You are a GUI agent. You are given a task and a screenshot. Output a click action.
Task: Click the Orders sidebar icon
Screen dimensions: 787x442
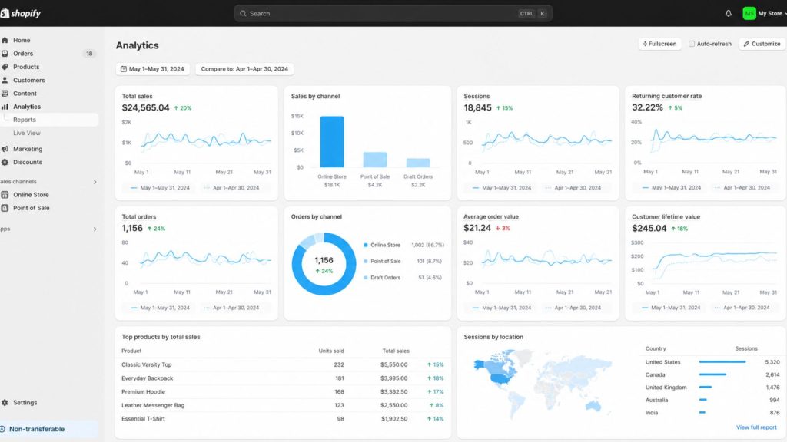[5, 53]
